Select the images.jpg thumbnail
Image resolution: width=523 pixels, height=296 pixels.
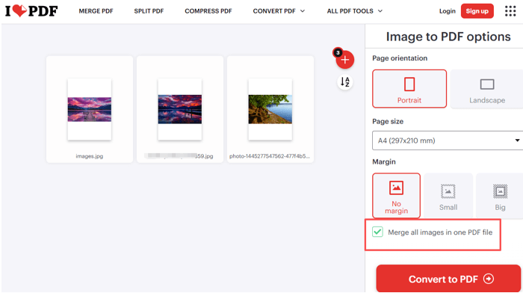(90, 109)
